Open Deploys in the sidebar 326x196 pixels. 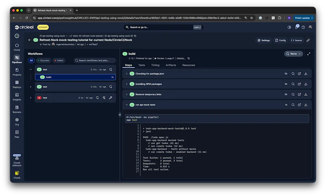pos(17,85)
